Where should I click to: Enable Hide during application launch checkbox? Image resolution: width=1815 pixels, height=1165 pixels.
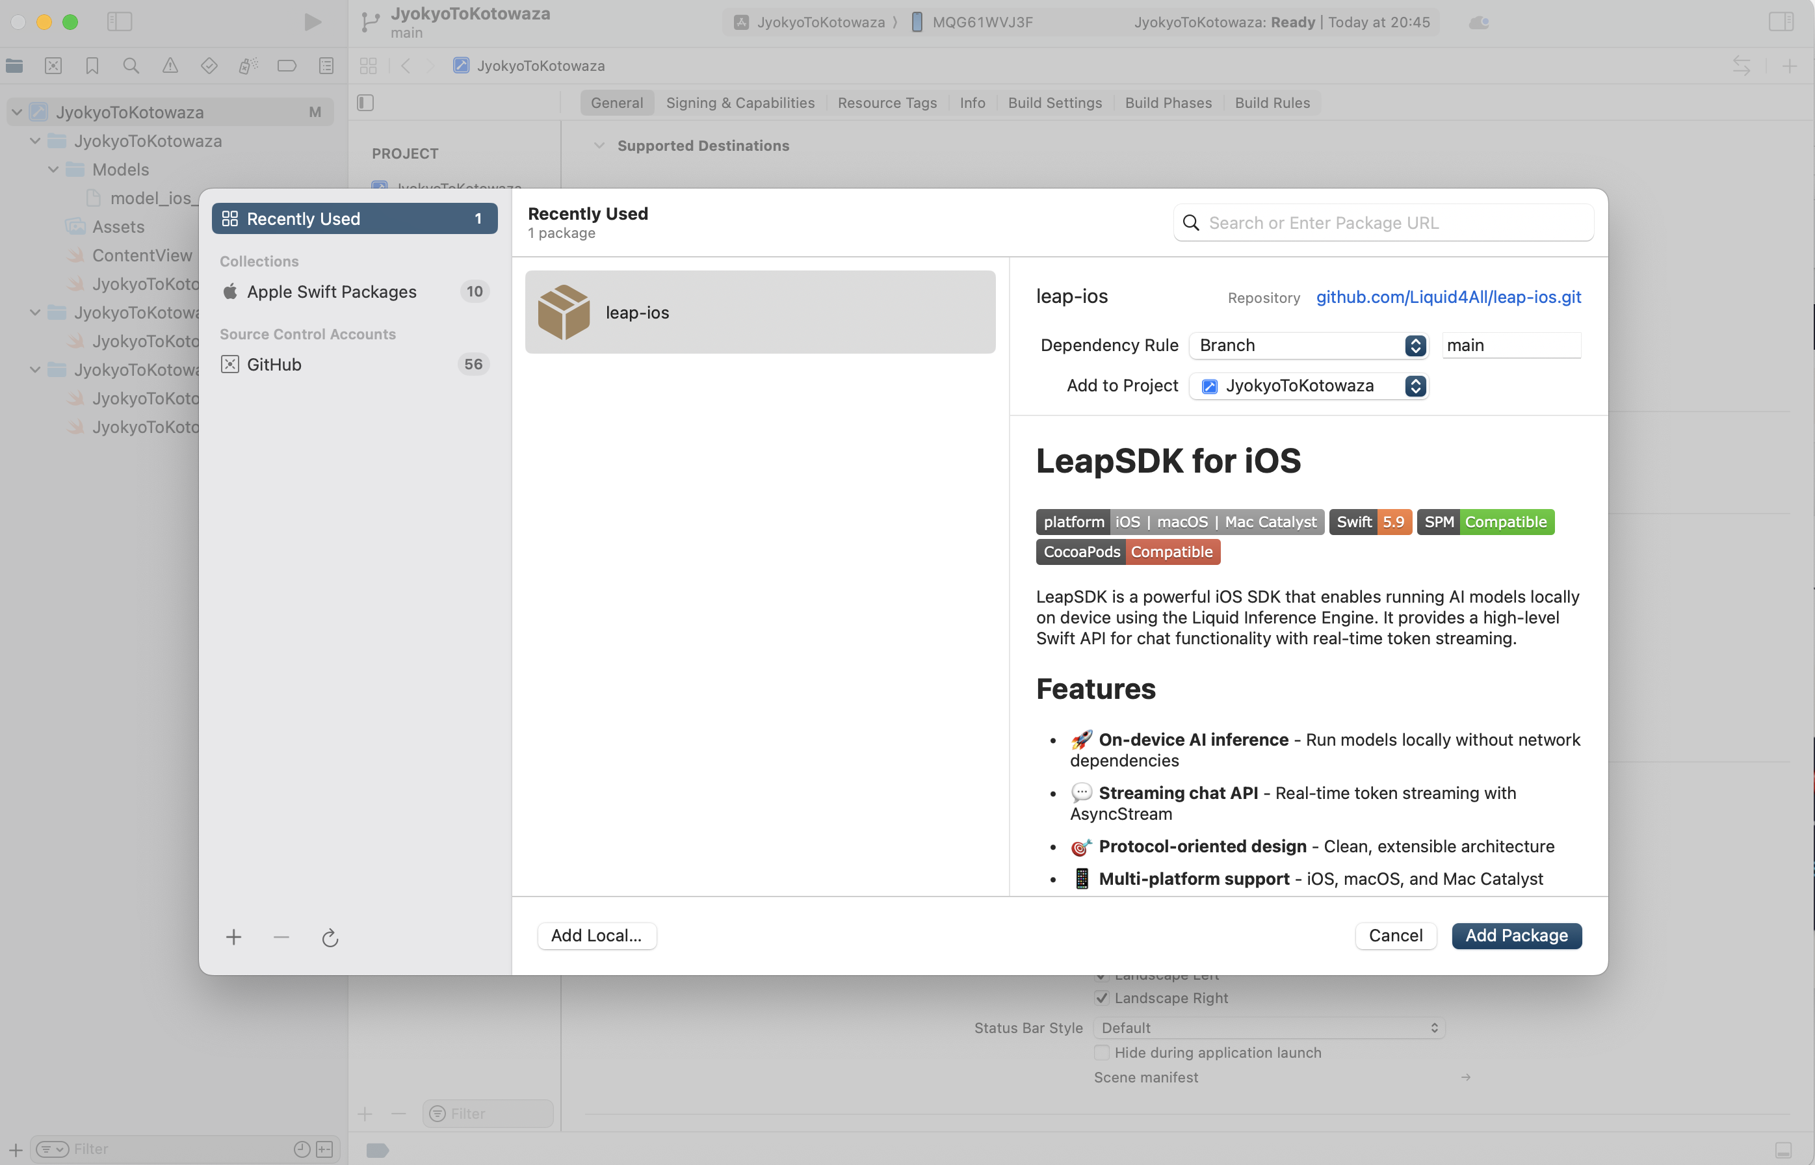click(1102, 1053)
